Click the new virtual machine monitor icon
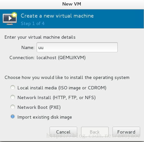Image resolution: width=144 pixels, height=142 pixels. click(x=10, y=19)
